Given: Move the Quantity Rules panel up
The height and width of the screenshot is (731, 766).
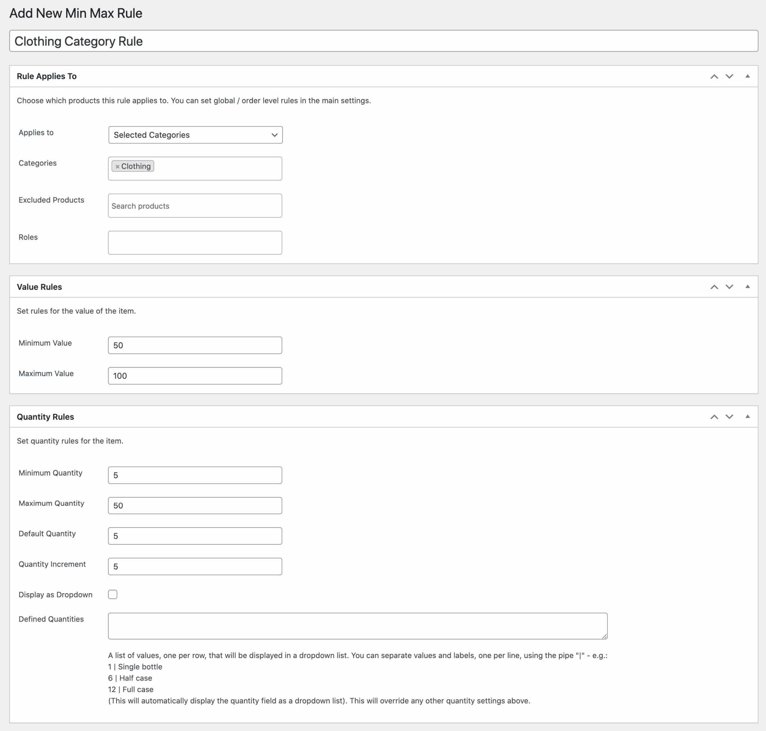Looking at the screenshot, I should [x=715, y=417].
